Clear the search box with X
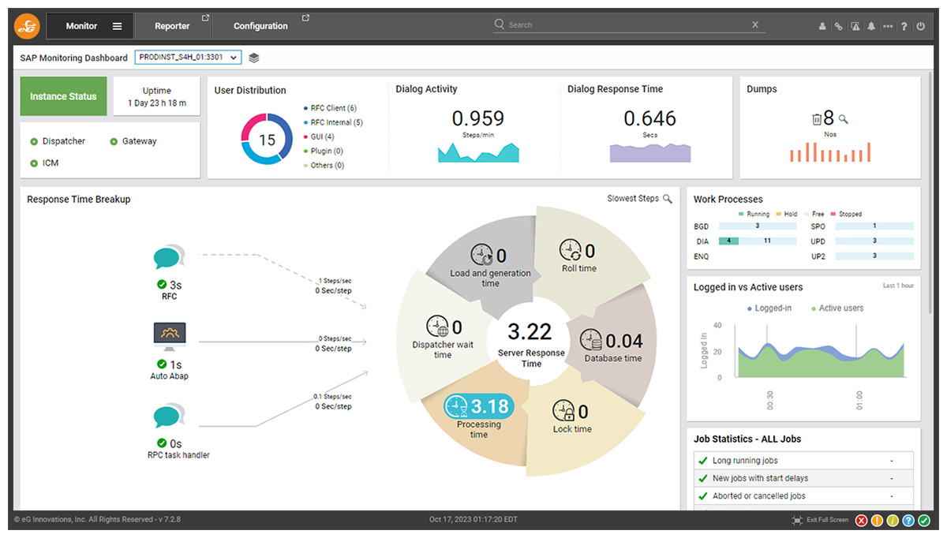The image size is (947, 538). click(x=755, y=24)
